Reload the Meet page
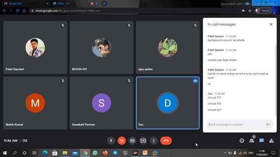280x157 pixels. click(17, 10)
